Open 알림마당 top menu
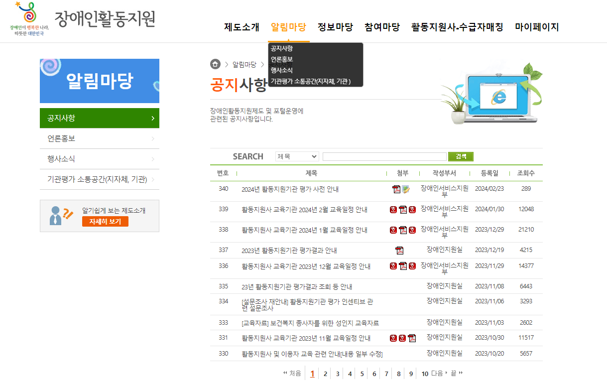Image resolution: width=607 pixels, height=391 pixels. (288, 27)
